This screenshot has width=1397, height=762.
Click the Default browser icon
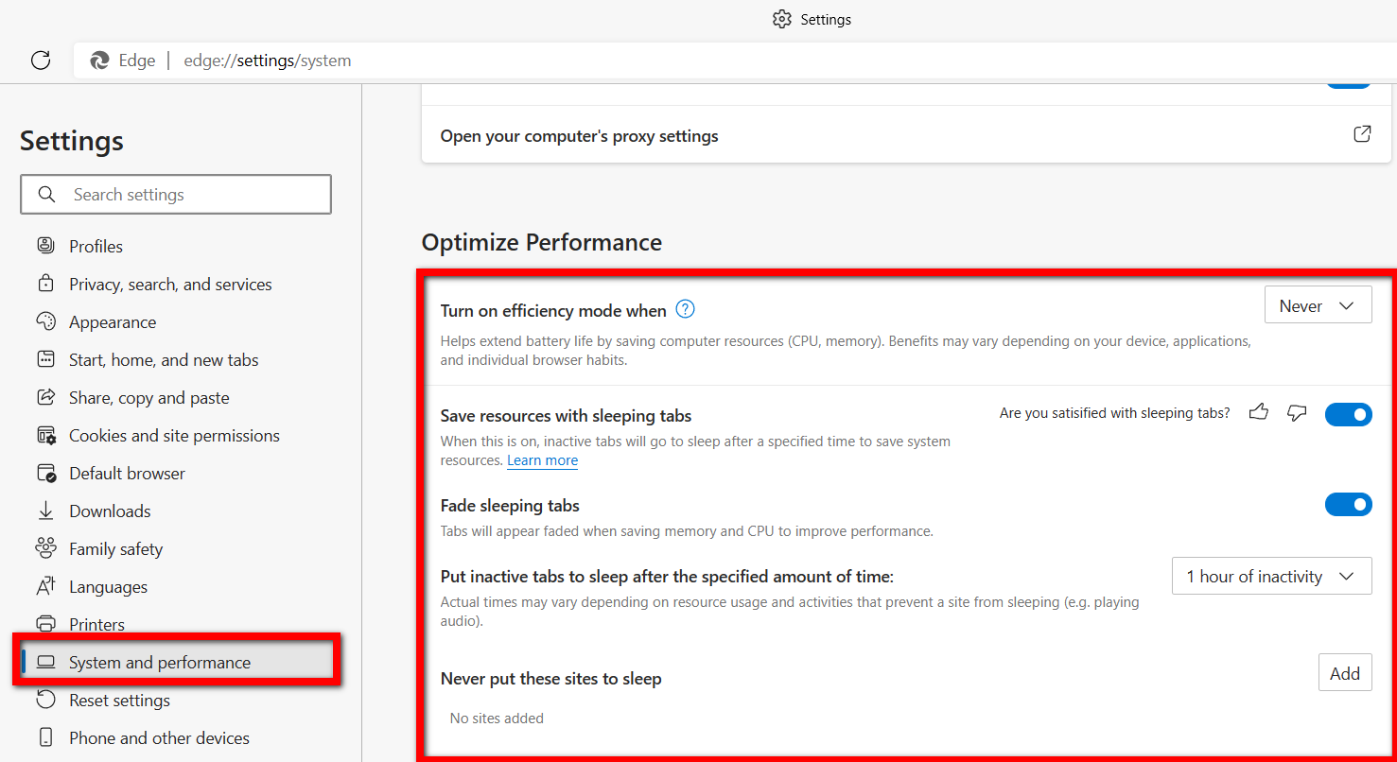click(45, 473)
